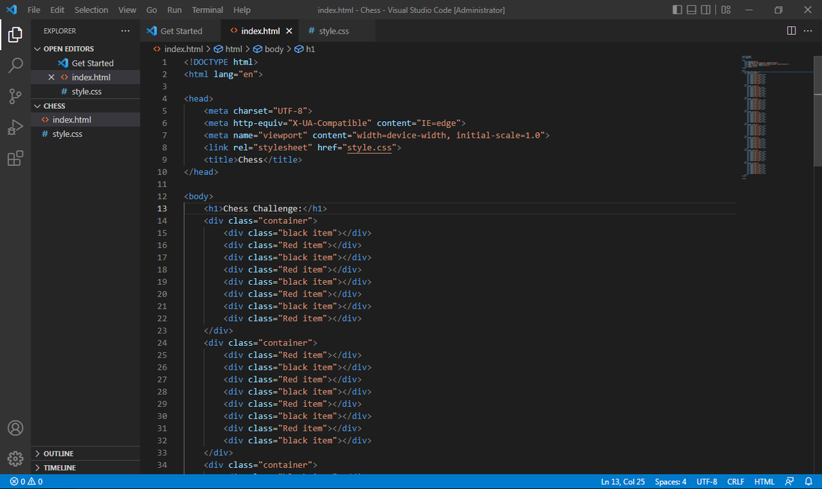The height and width of the screenshot is (489, 822).
Task: Open the Selection menu
Action: 91,10
